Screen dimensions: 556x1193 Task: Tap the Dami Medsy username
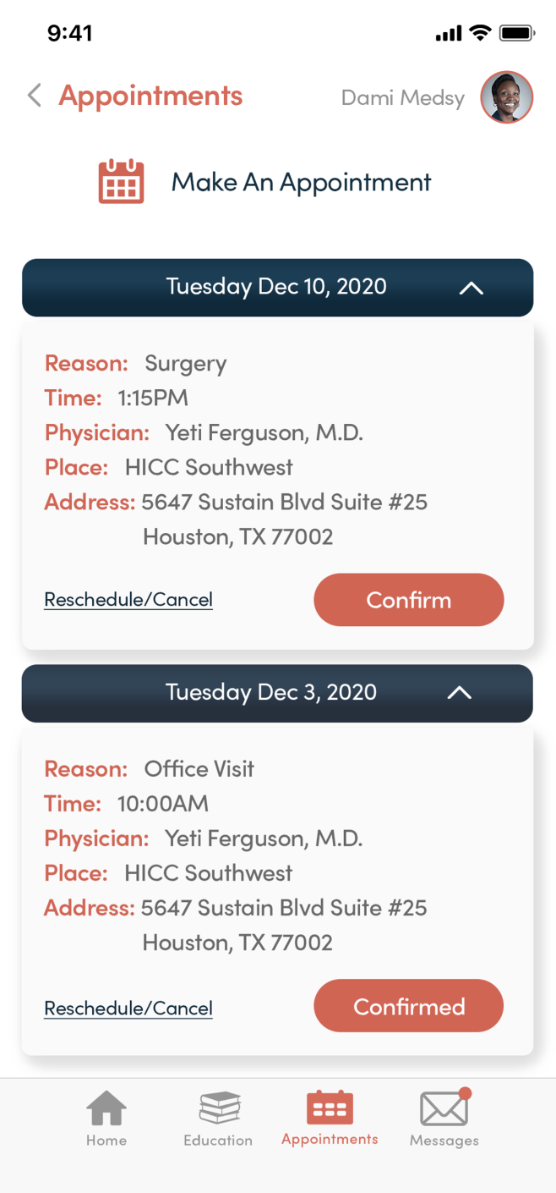click(x=402, y=98)
